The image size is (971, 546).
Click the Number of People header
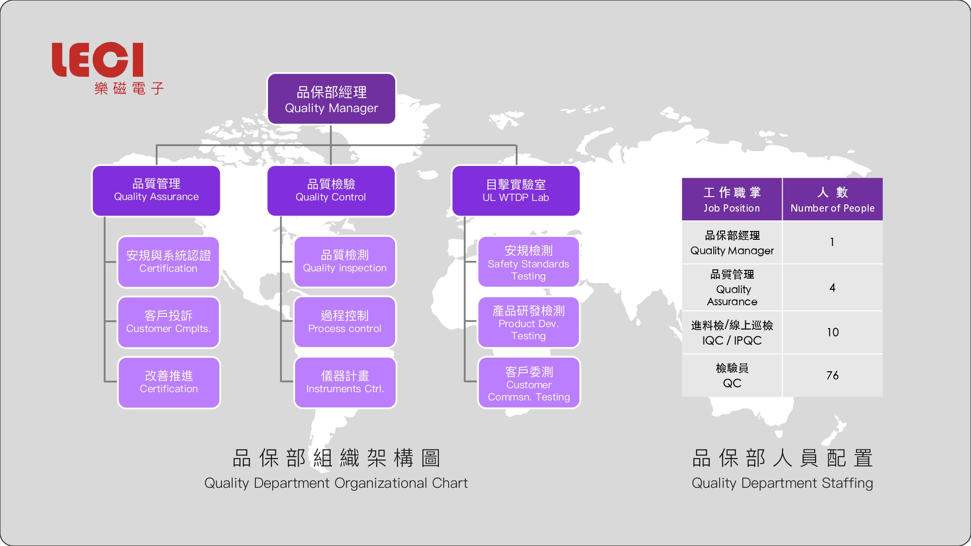(832, 199)
